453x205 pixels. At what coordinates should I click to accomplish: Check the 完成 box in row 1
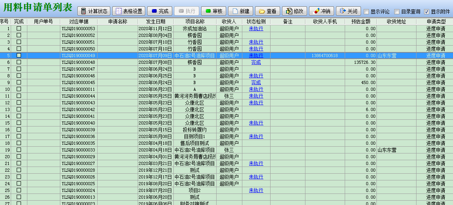click(19, 29)
